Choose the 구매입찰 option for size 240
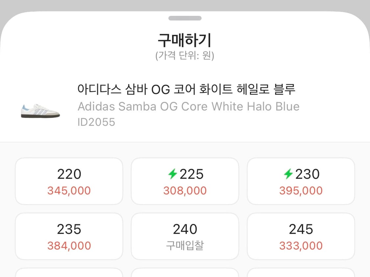 185,236
